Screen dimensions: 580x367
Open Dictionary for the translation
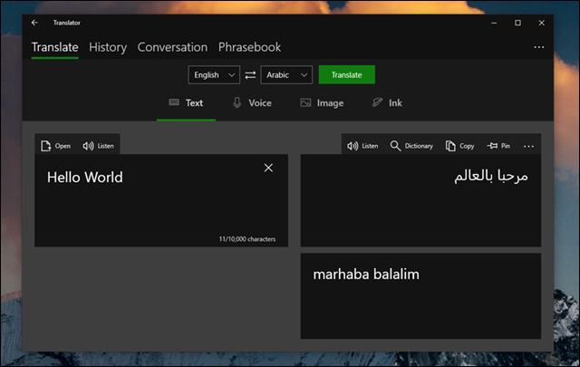tap(411, 145)
